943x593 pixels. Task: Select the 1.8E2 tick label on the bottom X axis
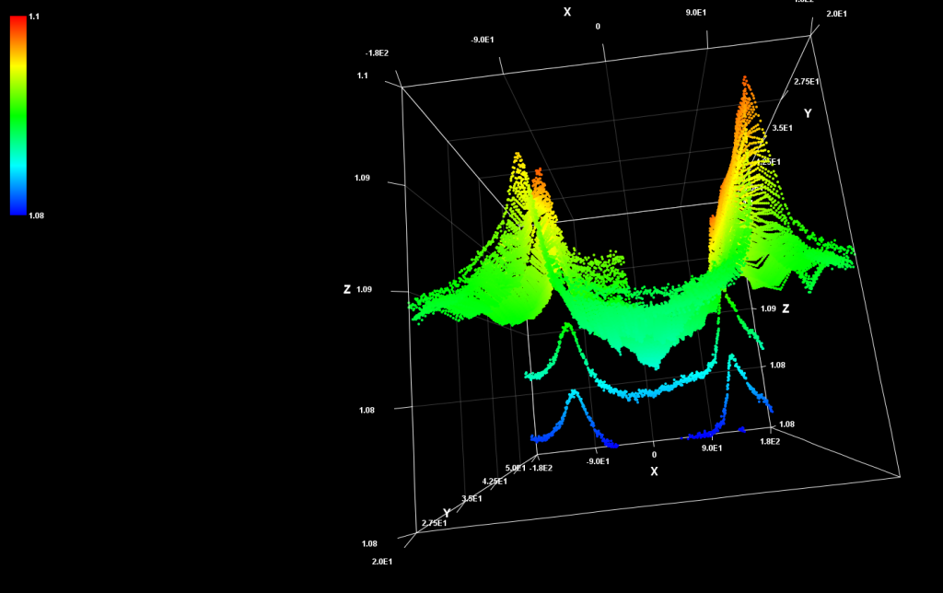point(770,441)
